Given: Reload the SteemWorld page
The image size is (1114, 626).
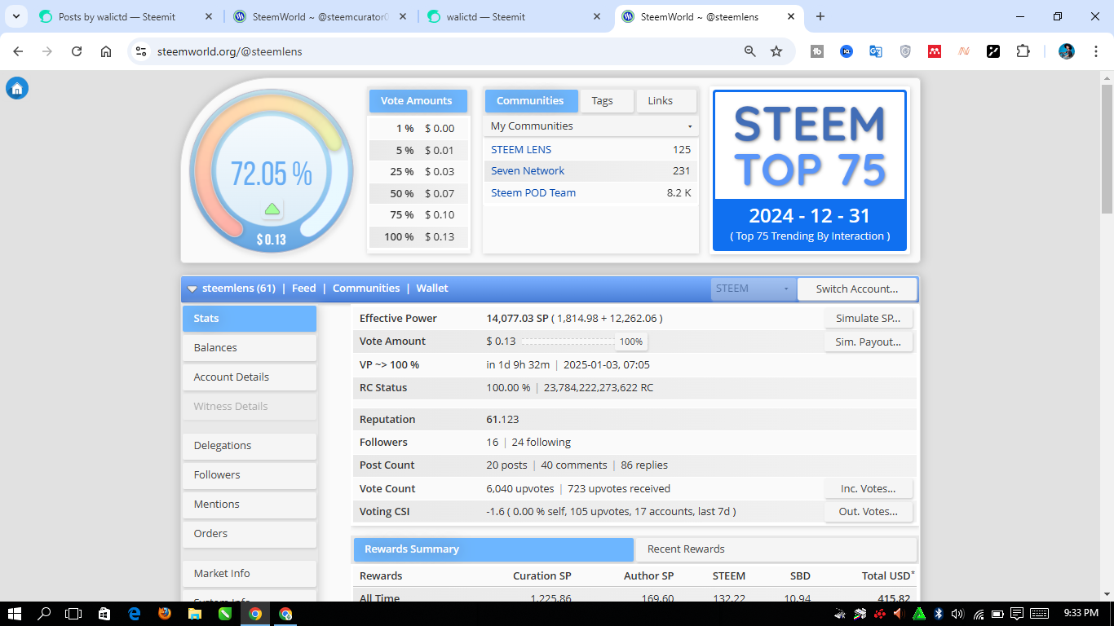Looking at the screenshot, I should (x=77, y=51).
